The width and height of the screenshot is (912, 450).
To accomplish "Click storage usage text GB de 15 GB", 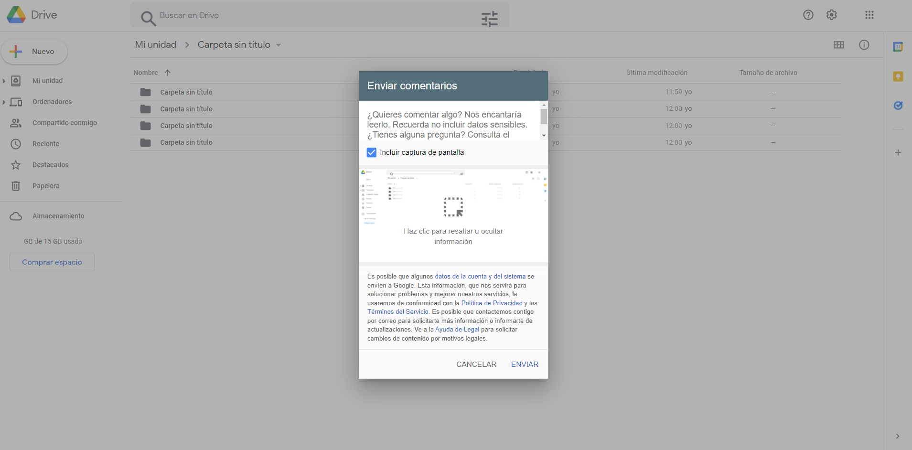I will (53, 241).
